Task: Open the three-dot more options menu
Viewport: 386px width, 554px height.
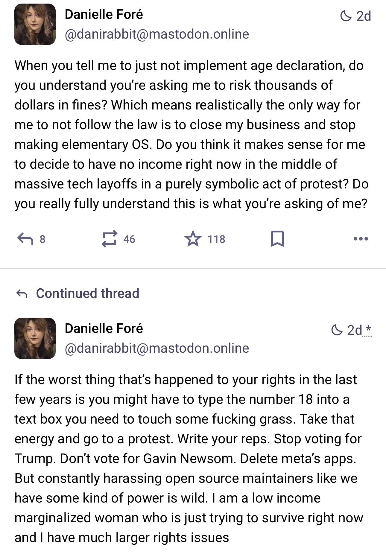Action: coord(361,239)
